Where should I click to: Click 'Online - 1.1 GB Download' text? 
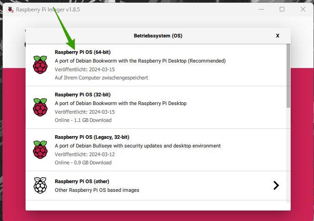click(83, 120)
